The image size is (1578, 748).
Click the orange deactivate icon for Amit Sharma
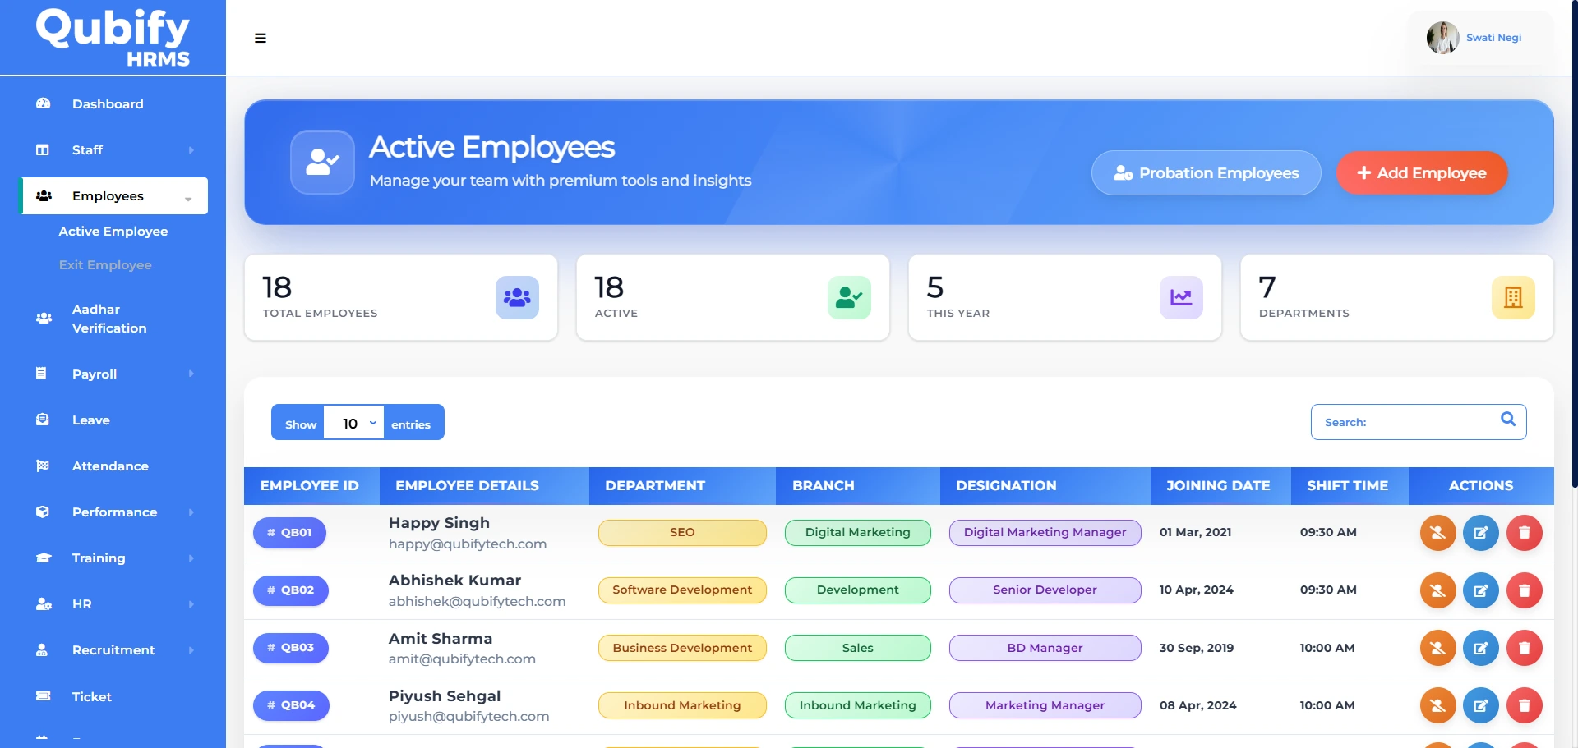click(1437, 648)
